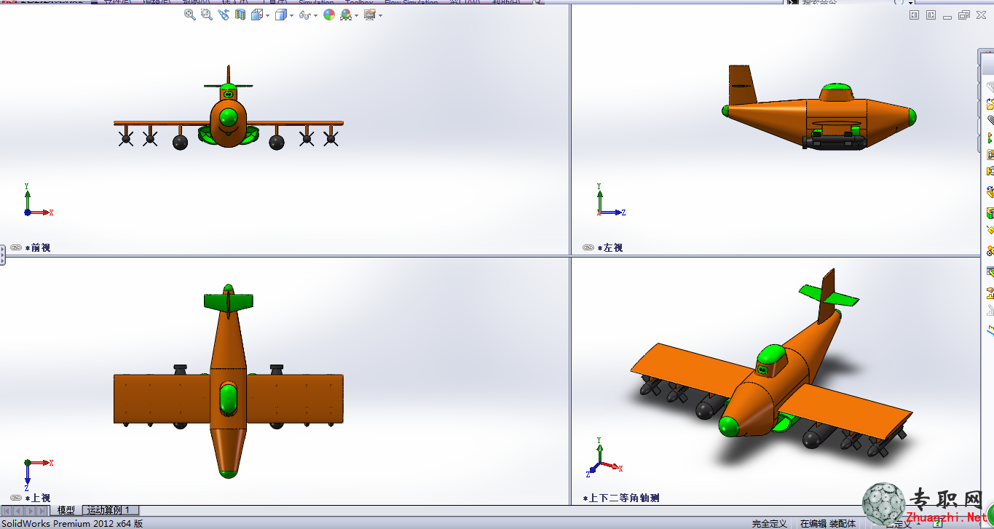Click the link-views icon beside *左视

(x=588, y=247)
